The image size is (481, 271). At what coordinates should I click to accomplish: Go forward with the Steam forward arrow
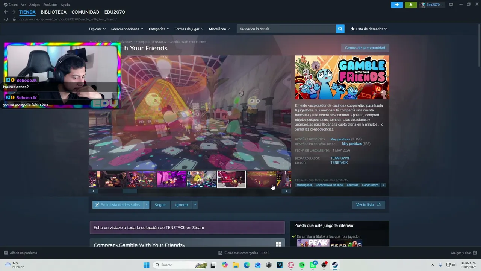tap(14, 12)
